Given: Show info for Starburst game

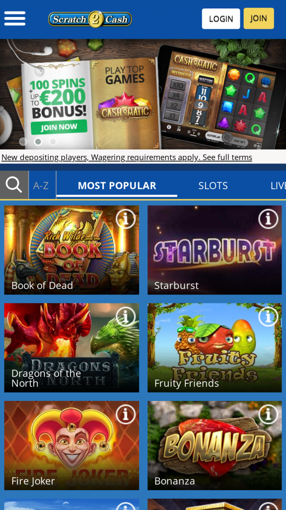Looking at the screenshot, I should coord(269,219).
